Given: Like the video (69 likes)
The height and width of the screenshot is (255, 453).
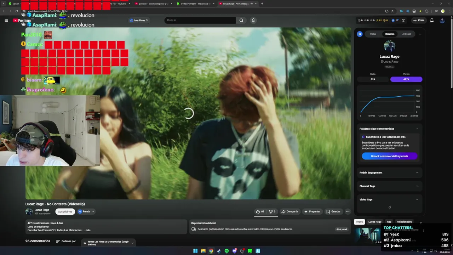Looking at the screenshot, I should [x=260, y=211].
